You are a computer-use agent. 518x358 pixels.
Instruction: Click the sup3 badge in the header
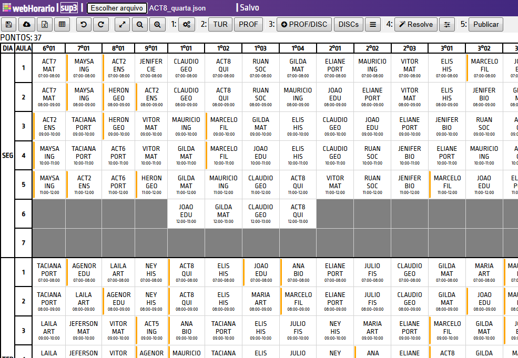pos(69,7)
